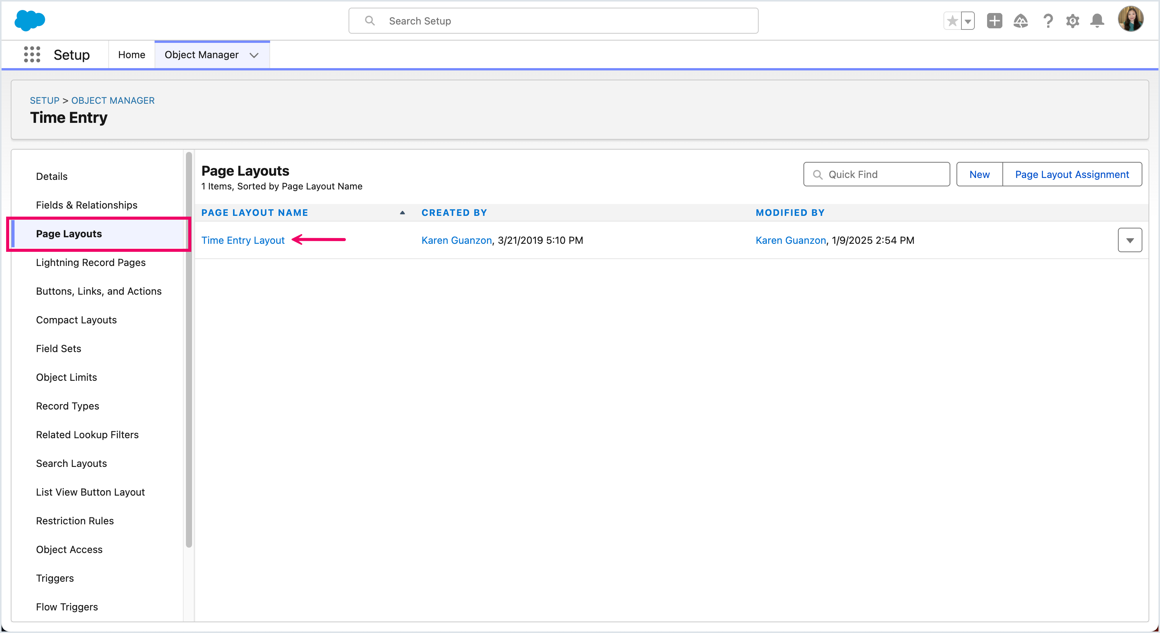Expand the Object Manager tab chevron
This screenshot has height=633, width=1160.
[254, 55]
